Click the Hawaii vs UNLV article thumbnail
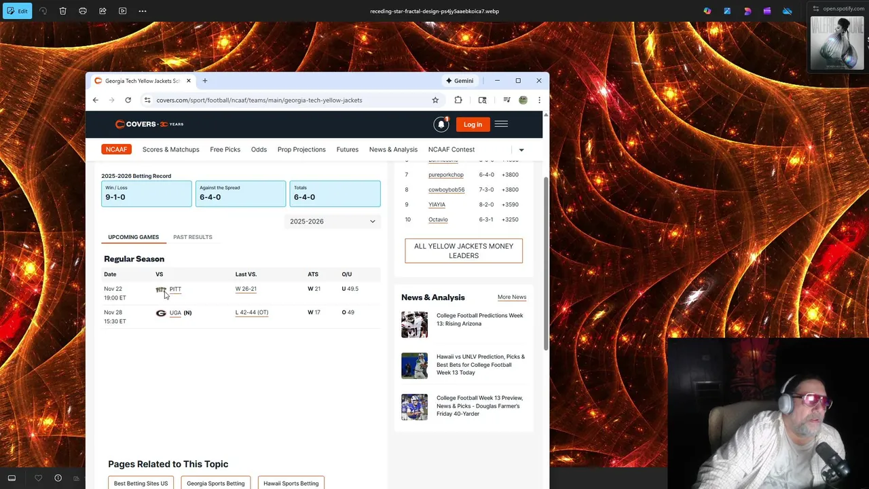The width and height of the screenshot is (869, 489). tap(414, 365)
